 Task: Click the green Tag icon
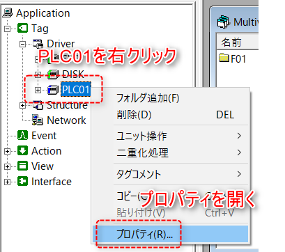(22, 28)
